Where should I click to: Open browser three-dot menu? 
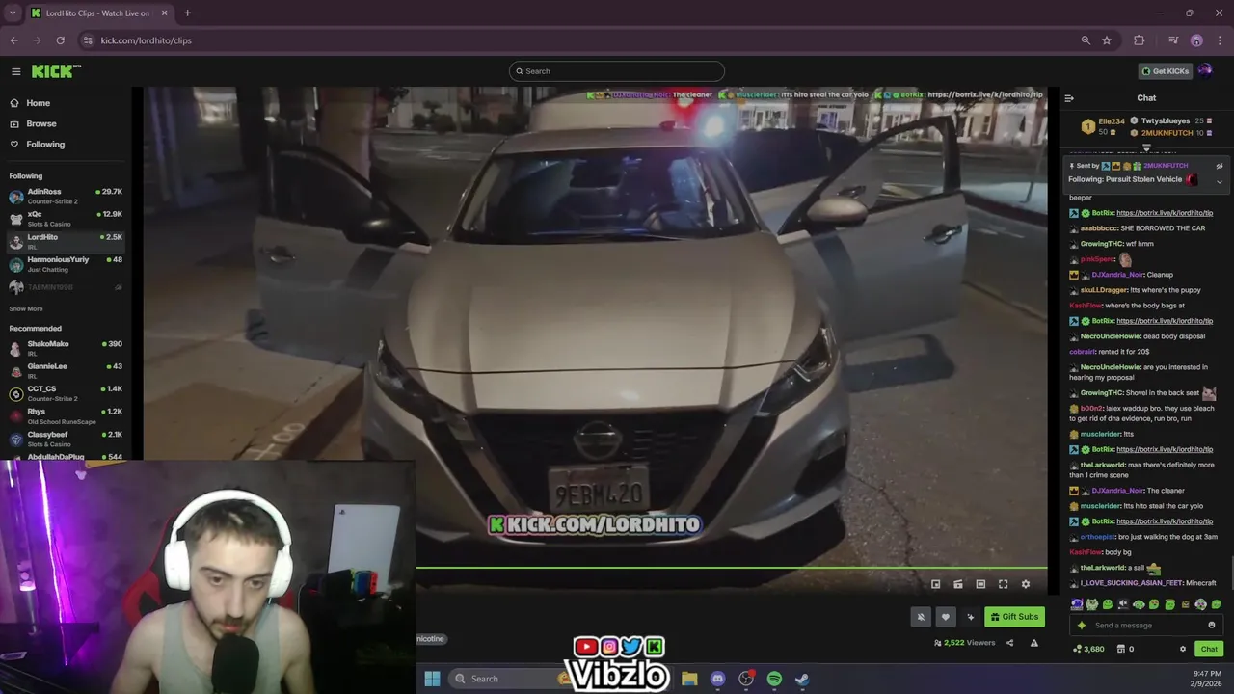(1220, 40)
